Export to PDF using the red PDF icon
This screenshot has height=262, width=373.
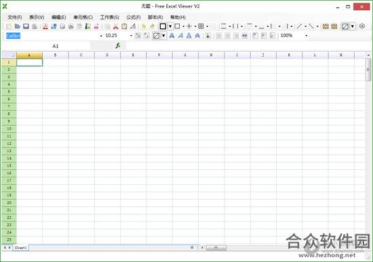coord(45,26)
